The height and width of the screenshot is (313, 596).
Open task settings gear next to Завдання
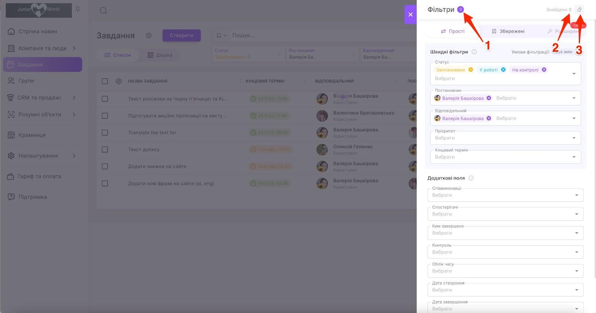149,36
